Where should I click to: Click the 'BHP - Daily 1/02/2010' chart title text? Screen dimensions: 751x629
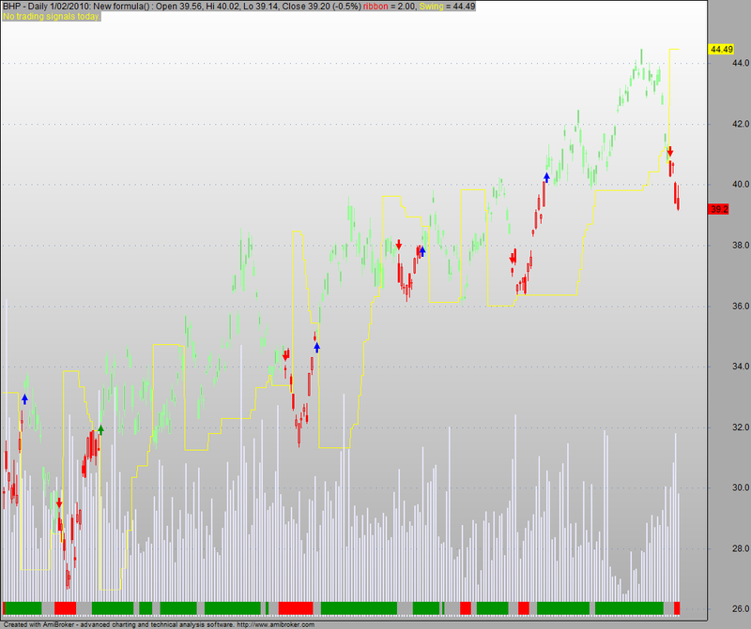pyautogui.click(x=48, y=7)
